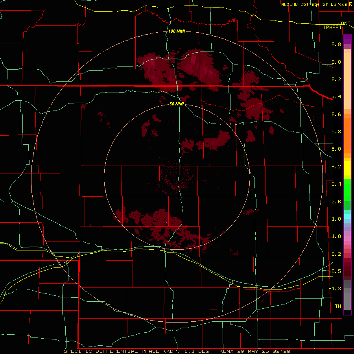Click the 1.8 value on the color scale

coord(336,219)
